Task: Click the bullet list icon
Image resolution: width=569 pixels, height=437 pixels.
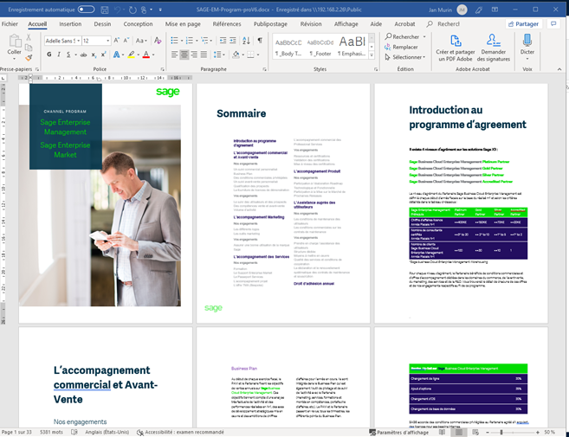Action: click(175, 41)
